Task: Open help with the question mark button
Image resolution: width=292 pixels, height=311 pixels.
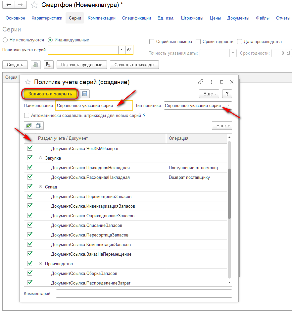Action: coord(227,94)
